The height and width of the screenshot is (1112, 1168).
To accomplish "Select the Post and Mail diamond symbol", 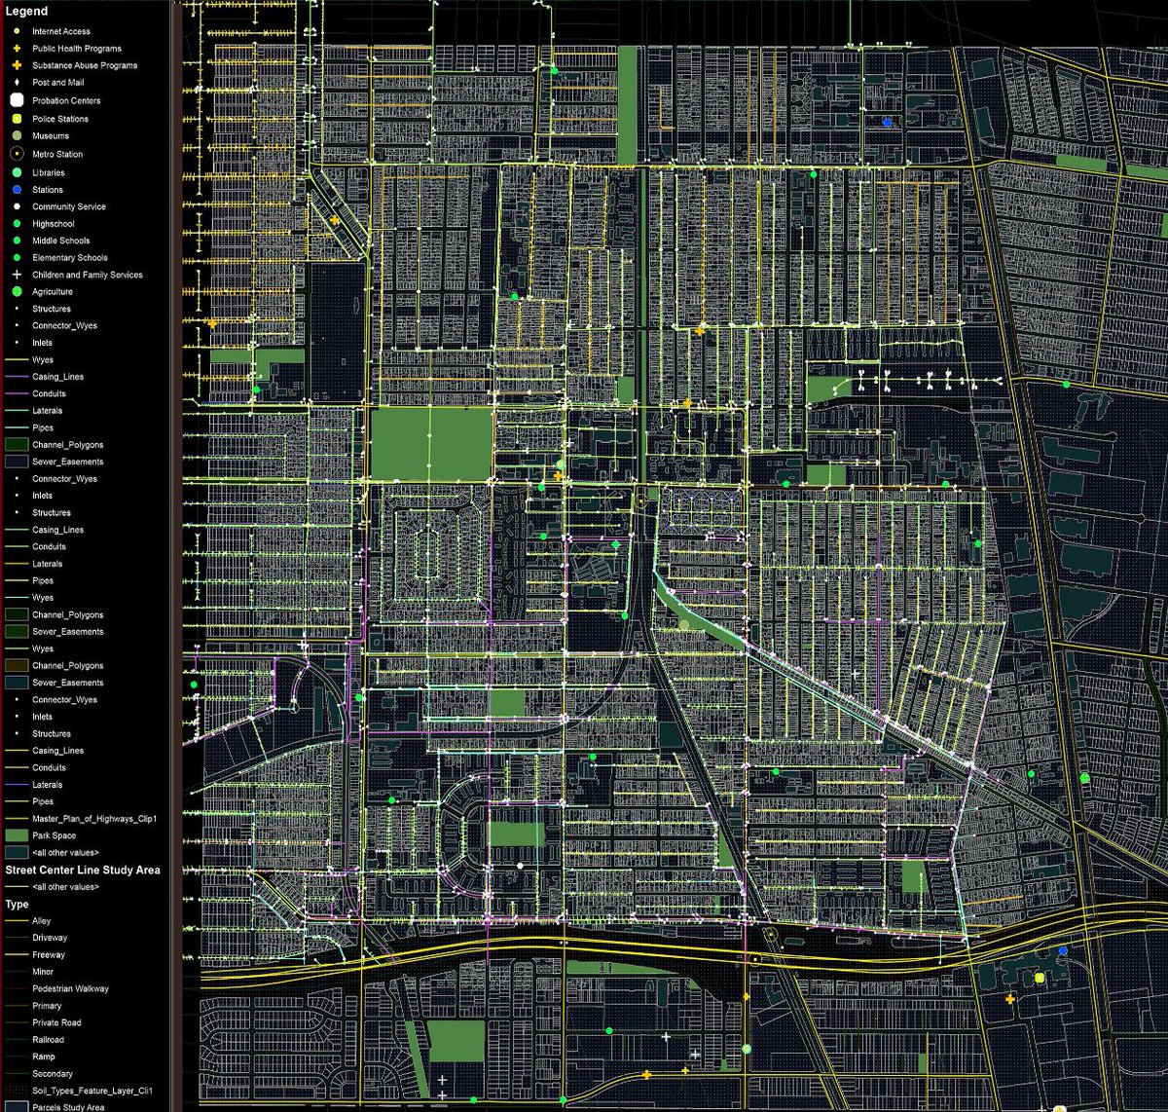I will (17, 83).
